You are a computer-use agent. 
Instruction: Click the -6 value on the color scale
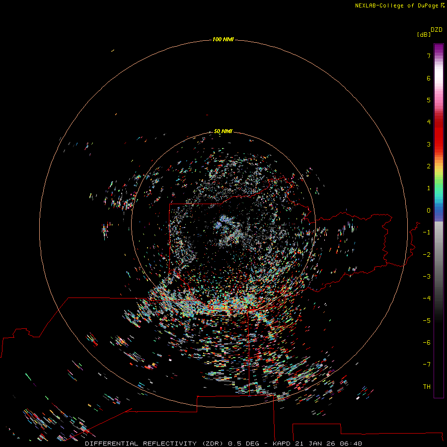point(427,343)
